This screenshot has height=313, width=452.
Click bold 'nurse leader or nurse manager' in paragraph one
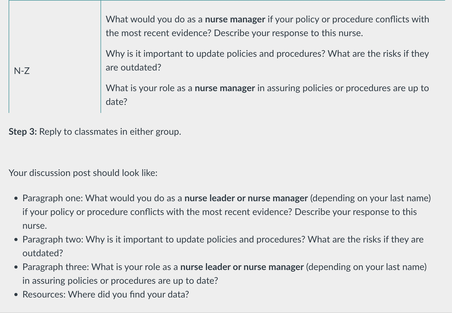[x=246, y=198]
